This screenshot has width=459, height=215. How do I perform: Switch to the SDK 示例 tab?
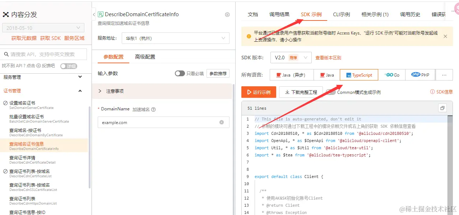pos(311,14)
